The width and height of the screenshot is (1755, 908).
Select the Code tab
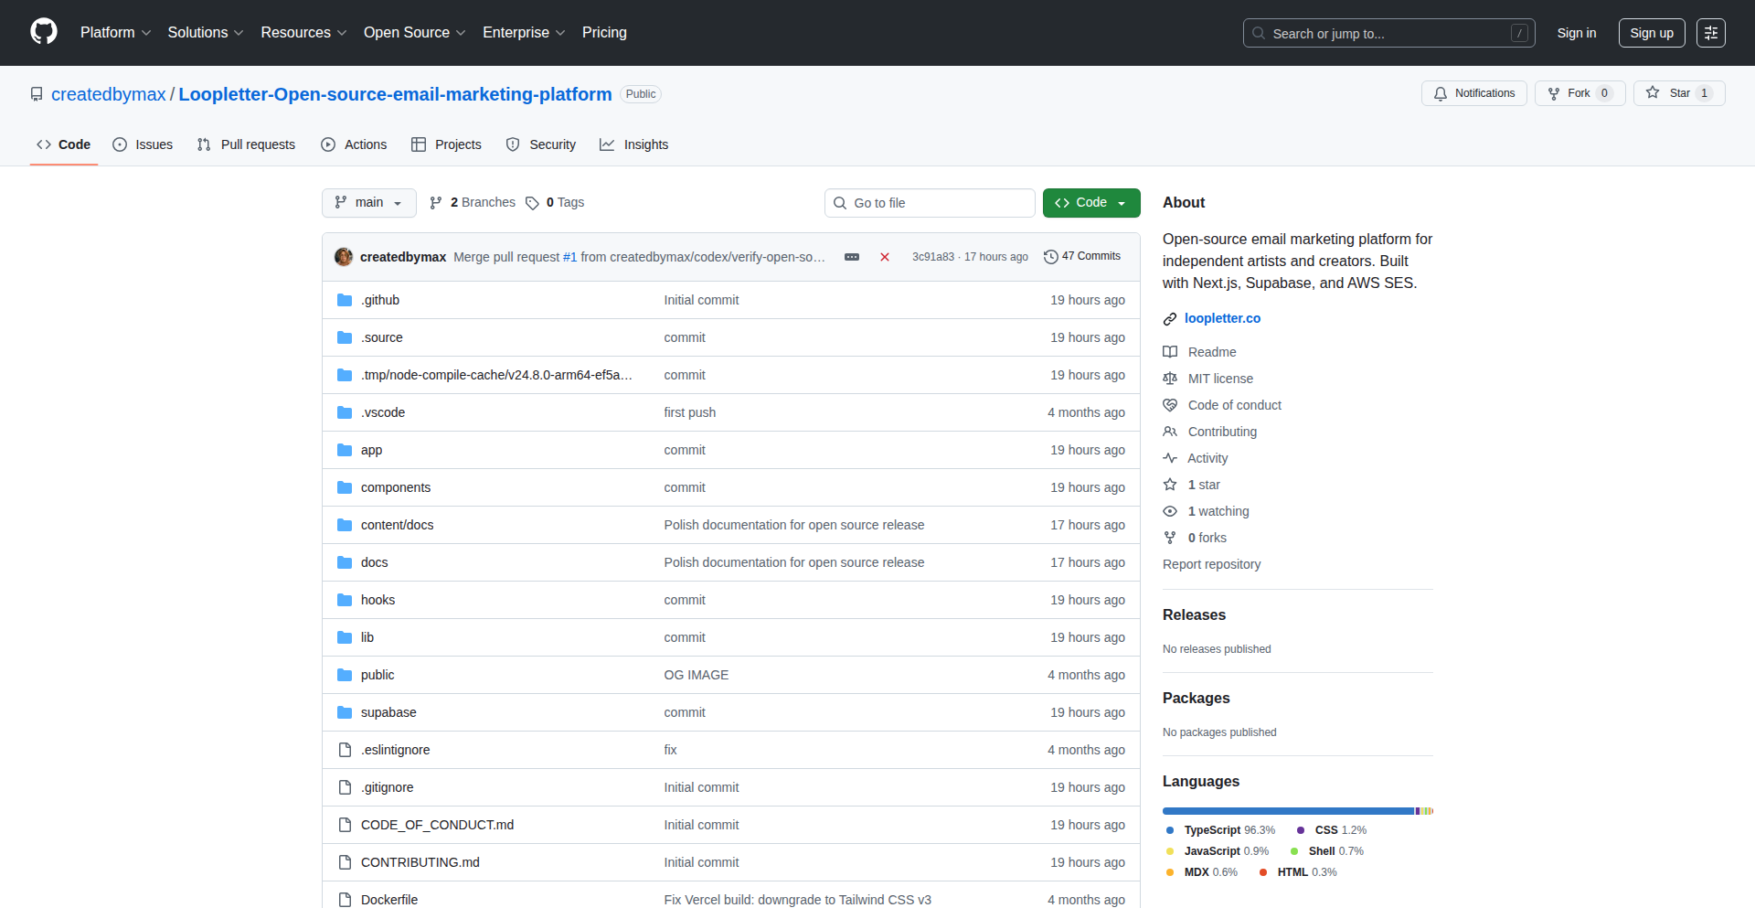[64, 144]
